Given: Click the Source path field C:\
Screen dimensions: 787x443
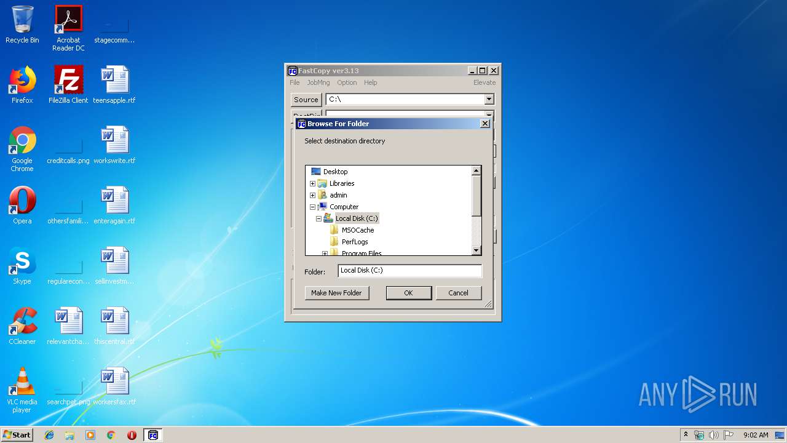Looking at the screenshot, I should [x=405, y=99].
